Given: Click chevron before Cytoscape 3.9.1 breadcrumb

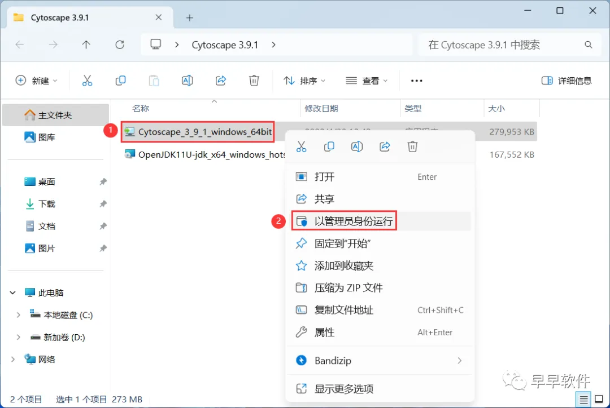Looking at the screenshot, I should [177, 45].
